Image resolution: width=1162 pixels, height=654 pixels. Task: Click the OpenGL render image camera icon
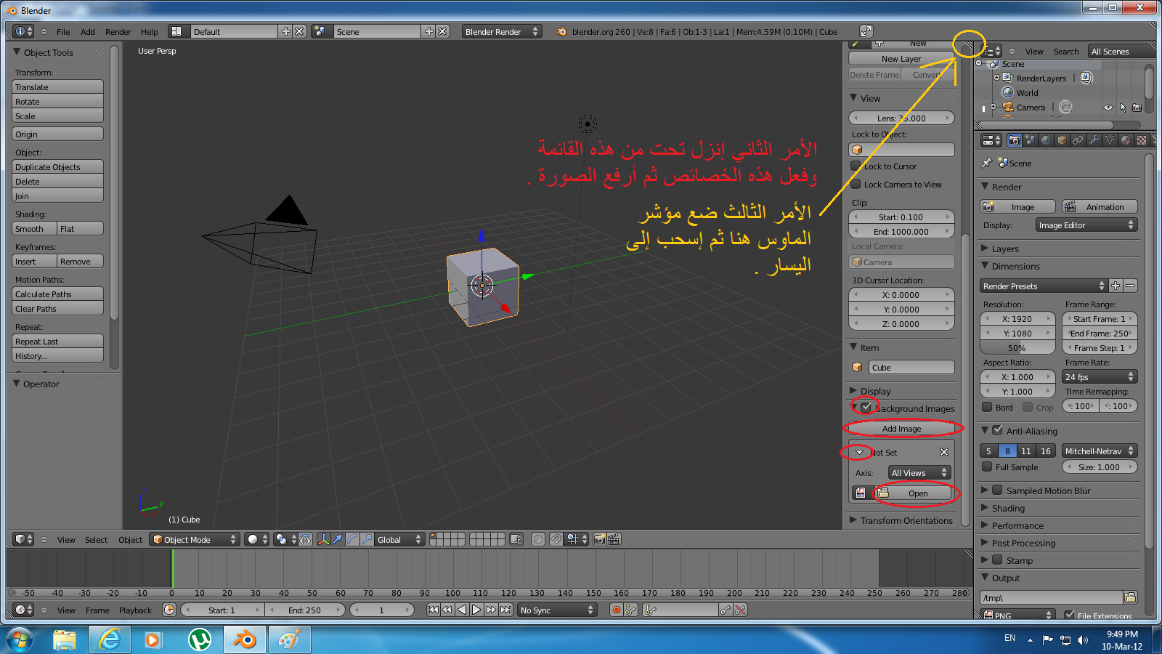pos(600,539)
